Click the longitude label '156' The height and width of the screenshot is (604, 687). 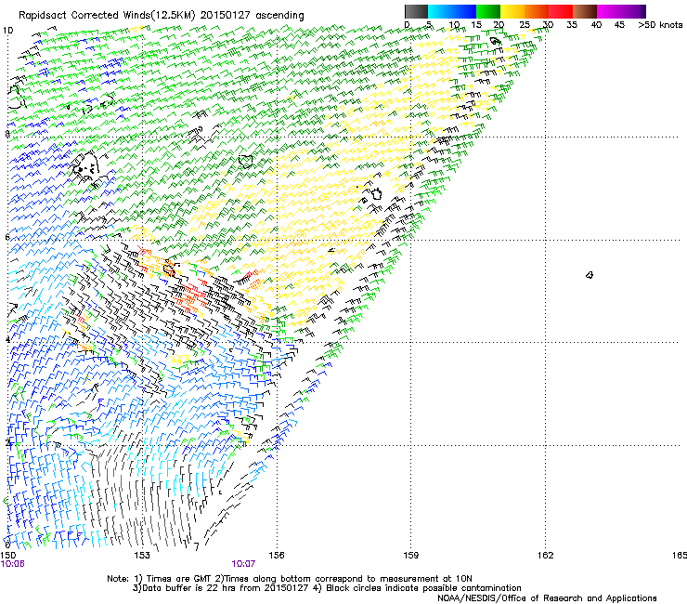point(277,556)
